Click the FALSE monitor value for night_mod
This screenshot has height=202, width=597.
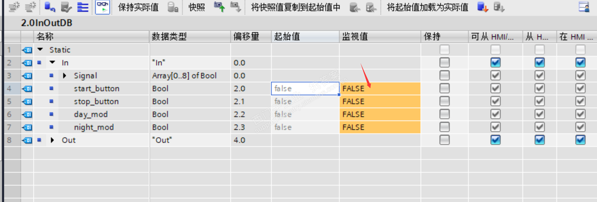380,127
